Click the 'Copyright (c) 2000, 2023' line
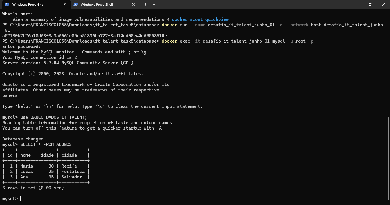 [73, 74]
